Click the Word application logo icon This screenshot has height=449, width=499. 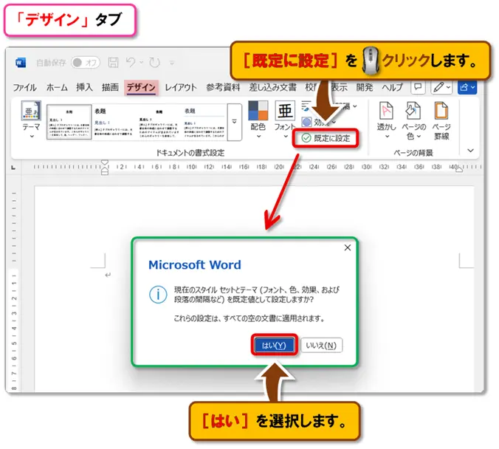tap(21, 63)
